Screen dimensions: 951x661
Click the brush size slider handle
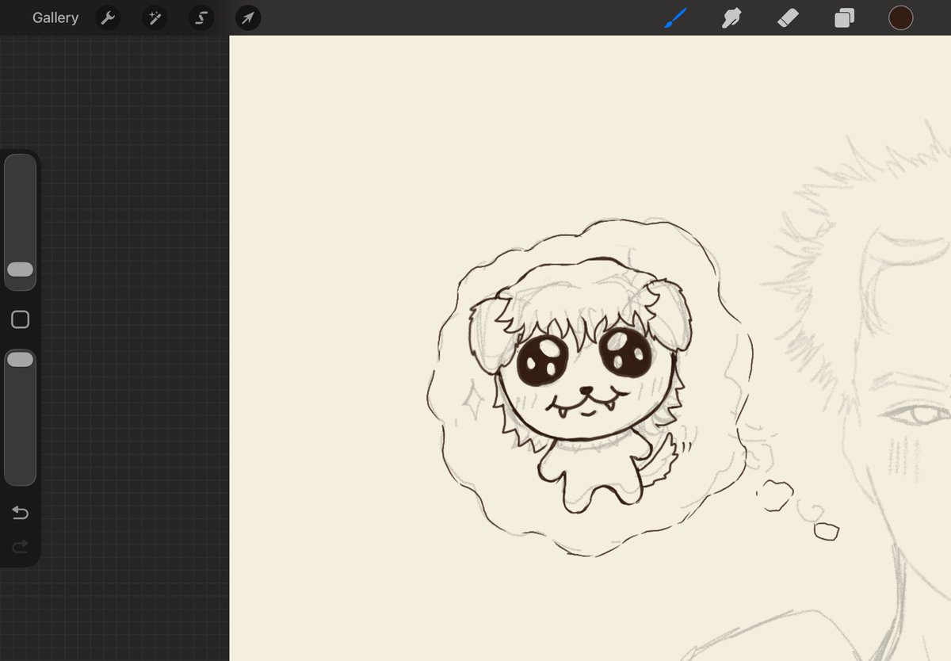20,269
